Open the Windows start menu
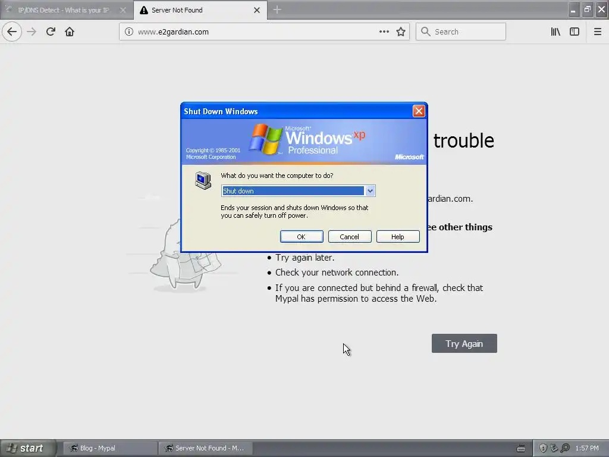The width and height of the screenshot is (609, 457). (x=27, y=448)
